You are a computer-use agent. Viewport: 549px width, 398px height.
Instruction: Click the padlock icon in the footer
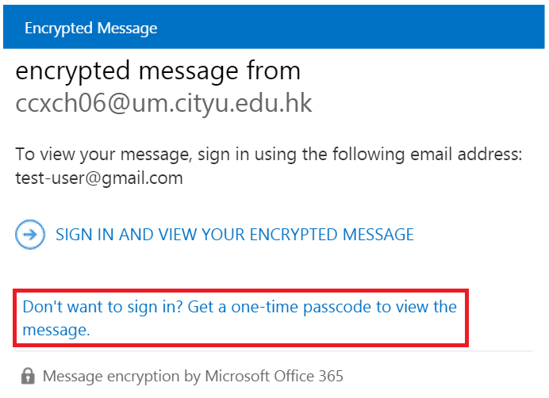[29, 375]
